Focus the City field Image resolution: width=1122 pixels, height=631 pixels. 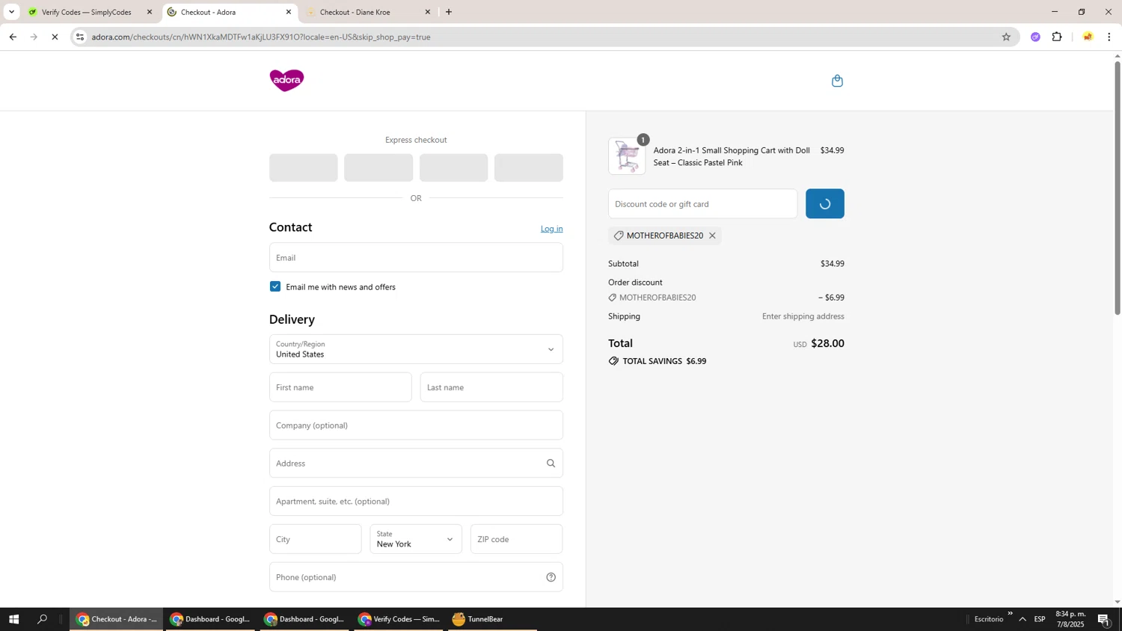pos(315,539)
